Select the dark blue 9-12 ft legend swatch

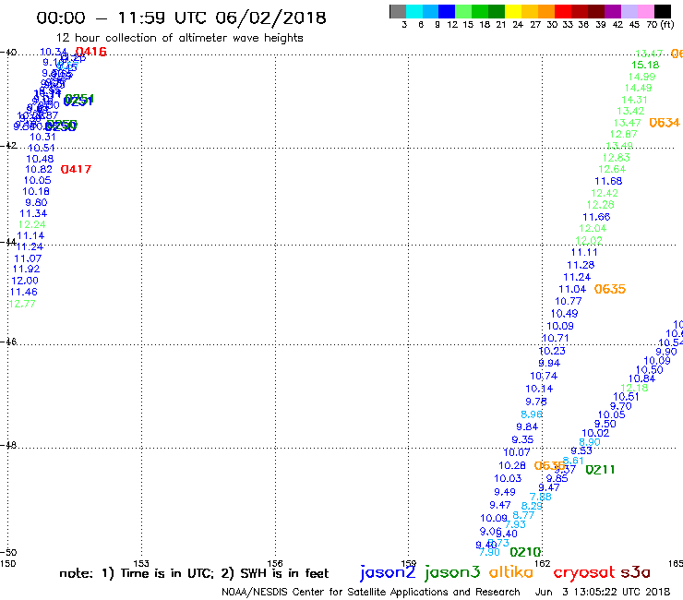tap(447, 11)
